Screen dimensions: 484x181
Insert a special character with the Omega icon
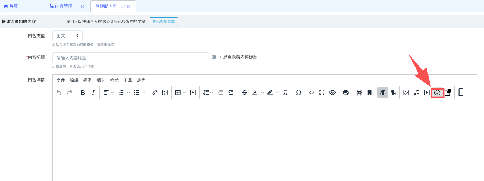[298, 93]
